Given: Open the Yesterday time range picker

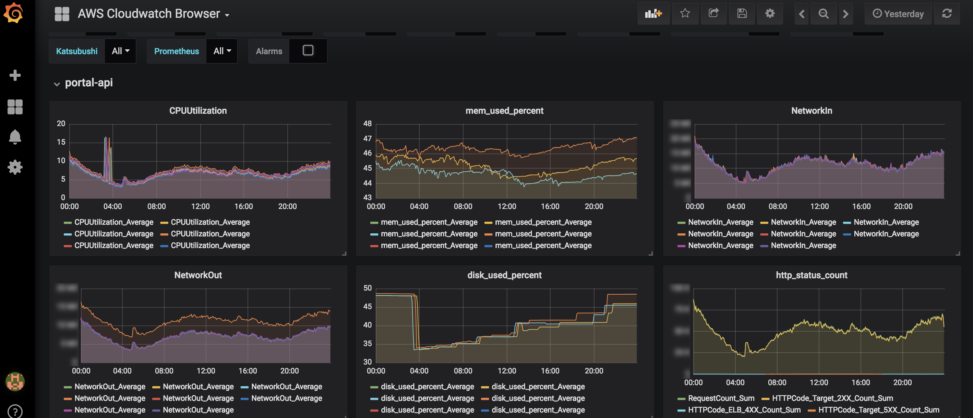Looking at the screenshot, I should coord(898,14).
